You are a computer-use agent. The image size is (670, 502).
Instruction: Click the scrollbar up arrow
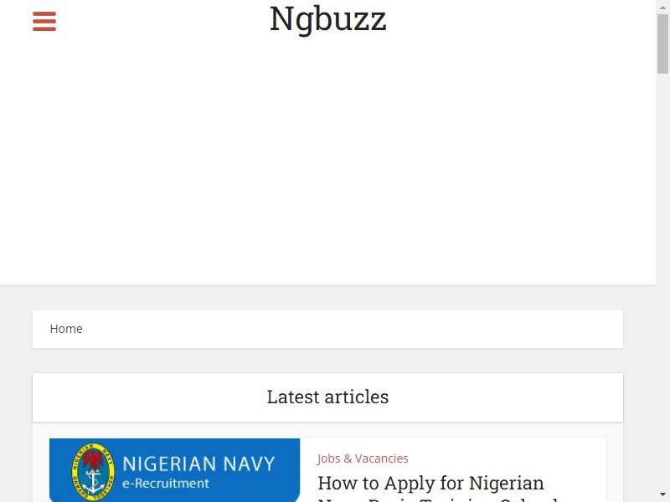tap(662, 7)
